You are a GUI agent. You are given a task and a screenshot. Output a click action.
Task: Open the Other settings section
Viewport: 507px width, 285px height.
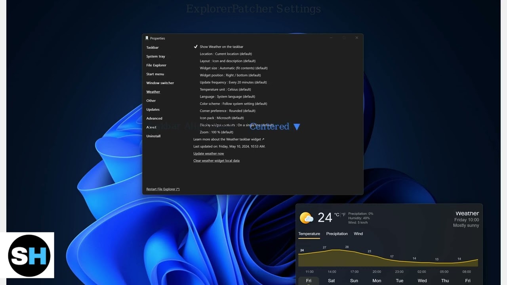(x=151, y=101)
